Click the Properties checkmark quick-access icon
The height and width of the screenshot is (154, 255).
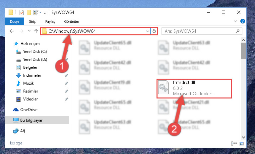point(22,12)
